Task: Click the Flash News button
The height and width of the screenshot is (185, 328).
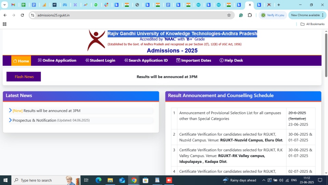Action: tap(24, 76)
